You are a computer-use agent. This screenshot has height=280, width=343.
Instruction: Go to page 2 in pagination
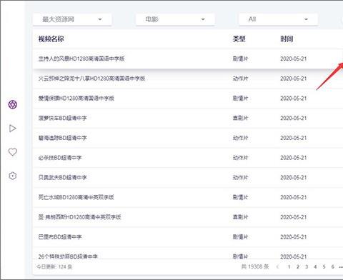[x=298, y=266]
